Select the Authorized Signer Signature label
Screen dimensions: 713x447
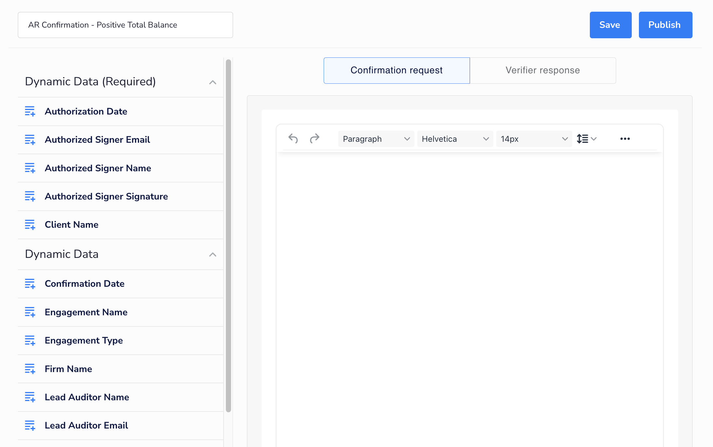[106, 196]
